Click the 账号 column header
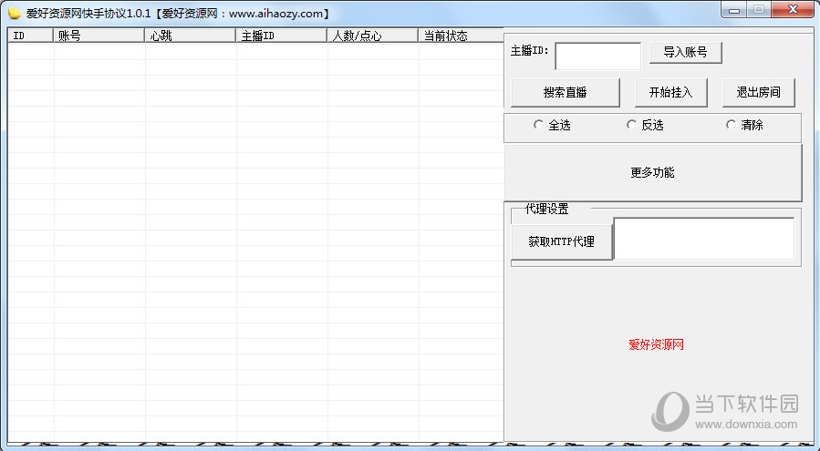This screenshot has height=451, width=820. click(99, 36)
